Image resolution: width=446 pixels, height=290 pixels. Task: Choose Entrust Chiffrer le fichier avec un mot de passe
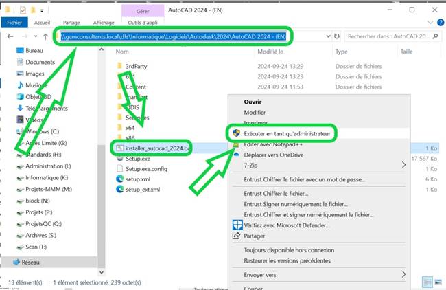pyautogui.click(x=305, y=180)
